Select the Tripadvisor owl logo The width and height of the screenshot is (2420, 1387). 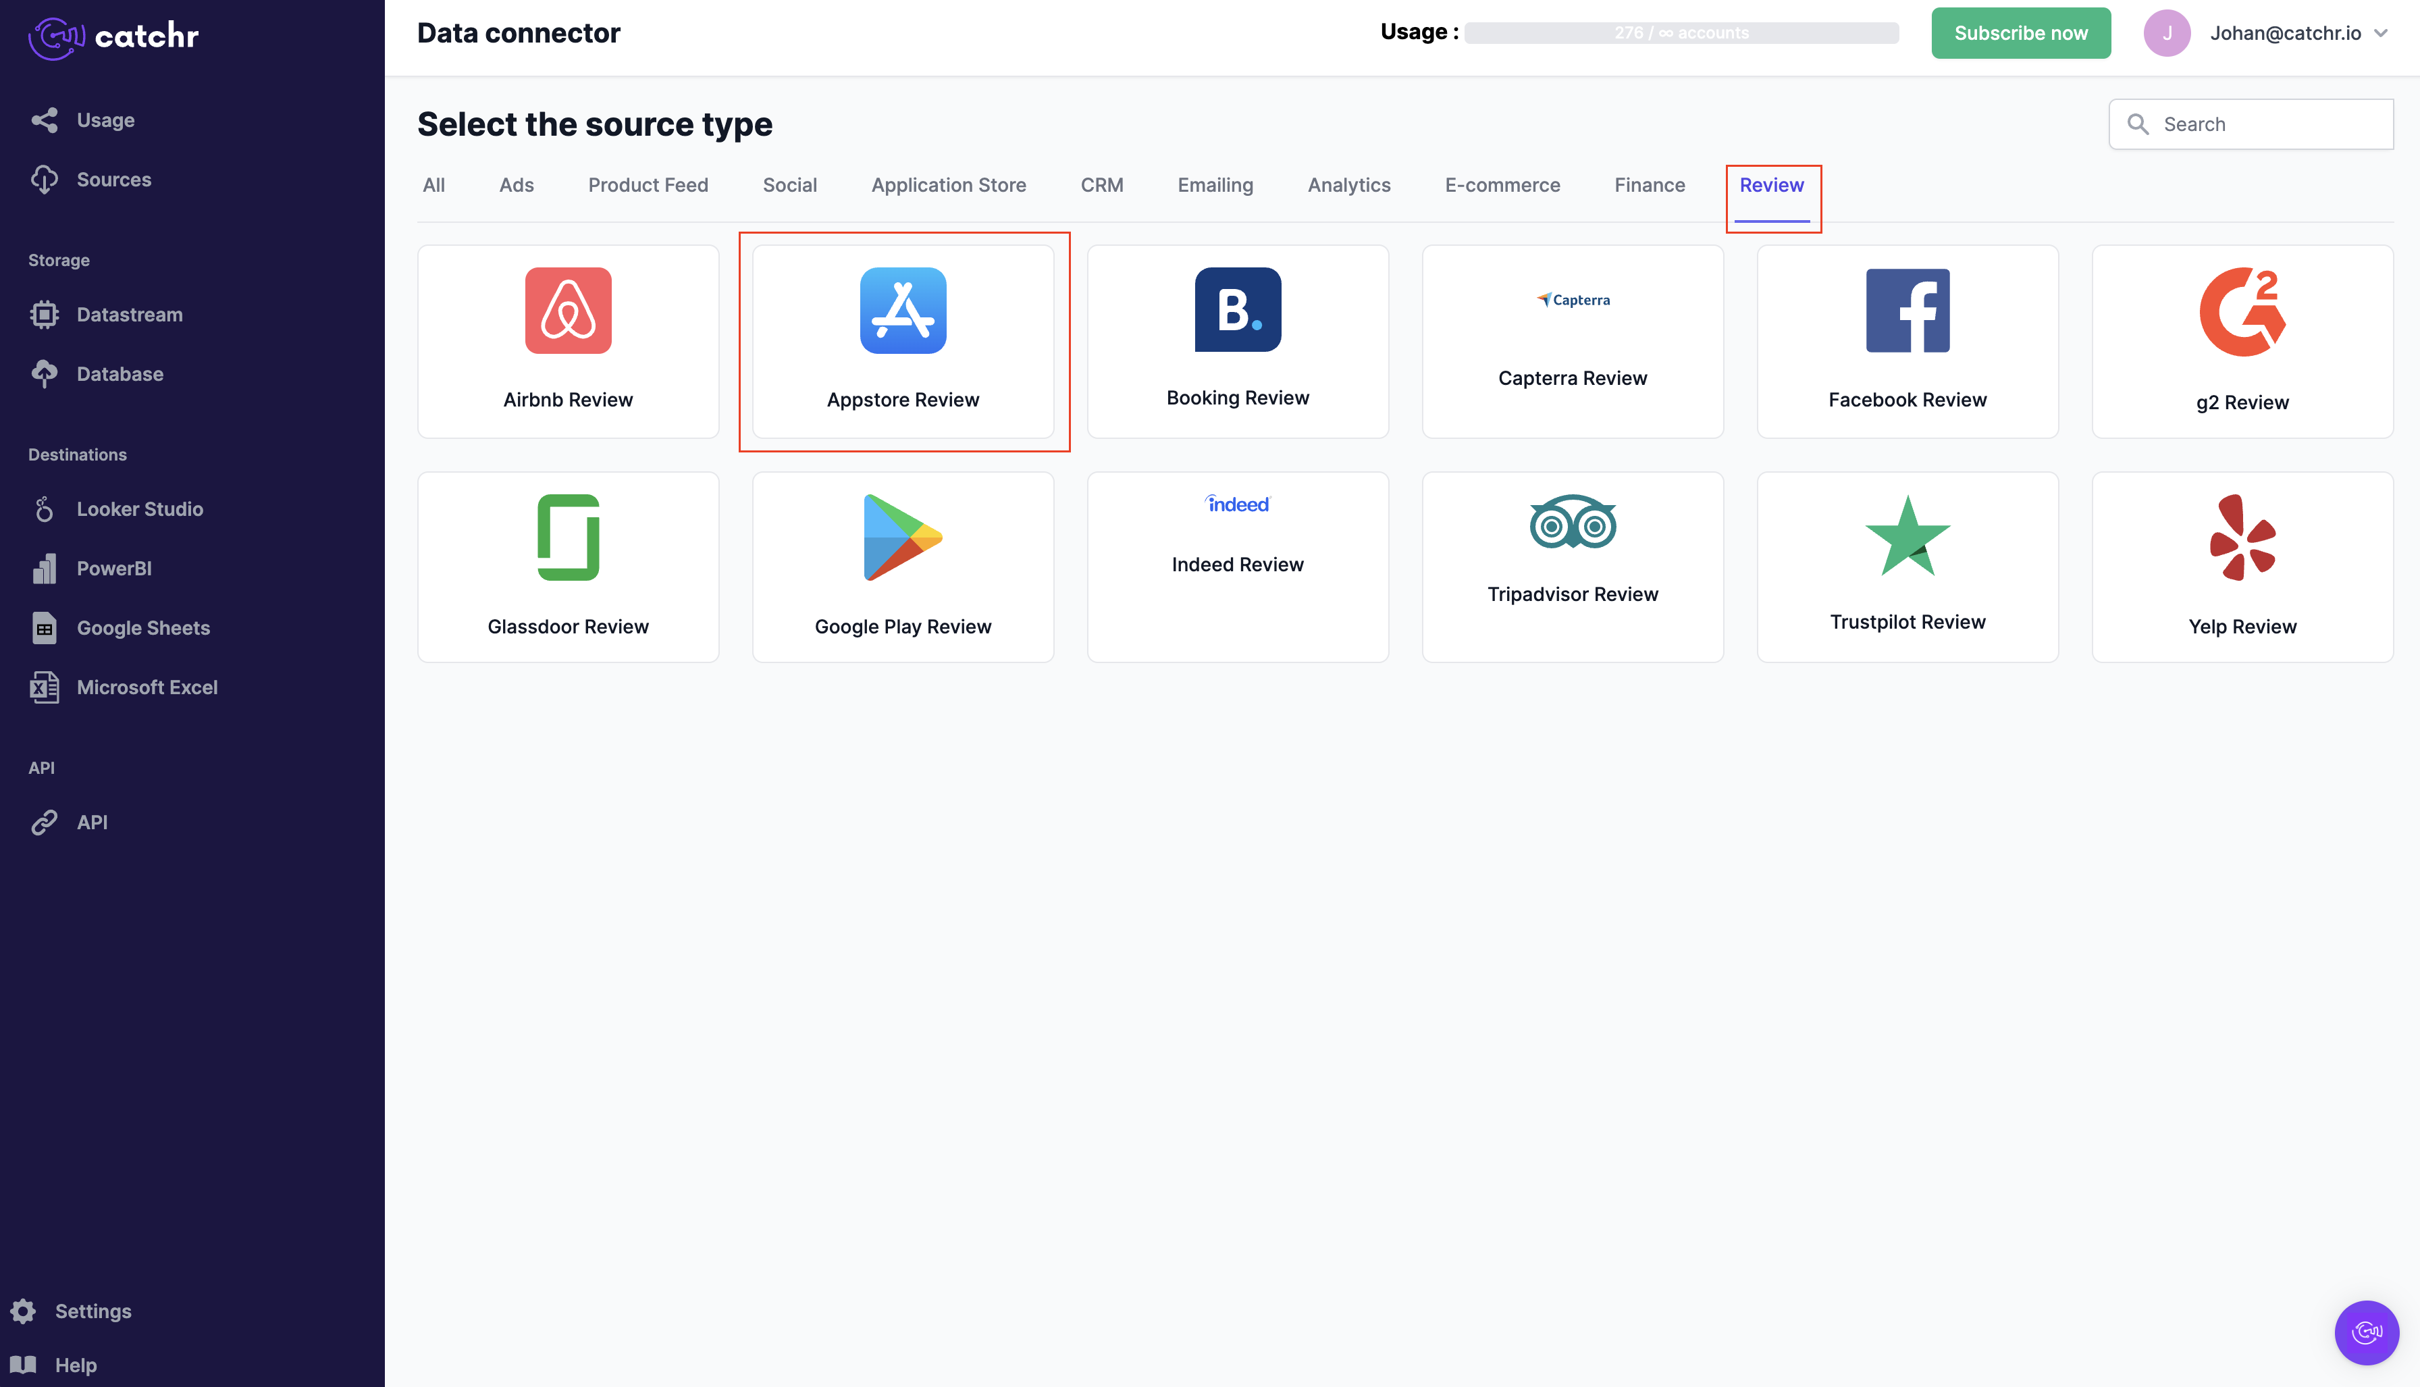click(x=1573, y=521)
